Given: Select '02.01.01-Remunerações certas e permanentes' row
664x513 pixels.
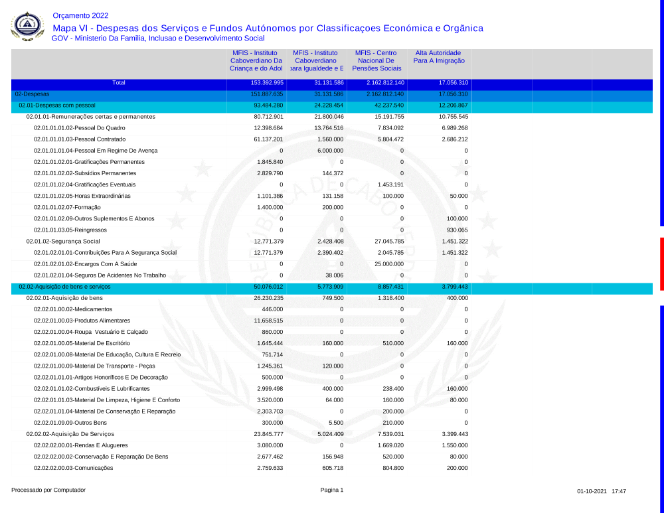Looking at the screenshot, I should click(x=90, y=117).
